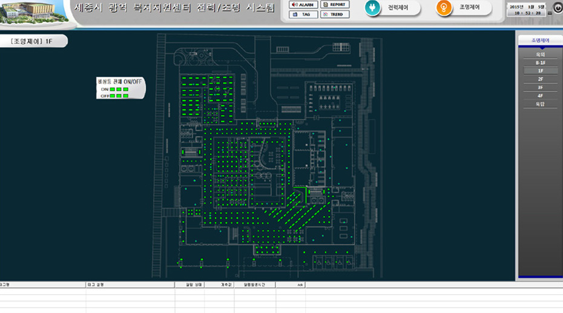Turn OFF the second emergency light group
The width and height of the screenshot is (563, 313).
click(119, 96)
